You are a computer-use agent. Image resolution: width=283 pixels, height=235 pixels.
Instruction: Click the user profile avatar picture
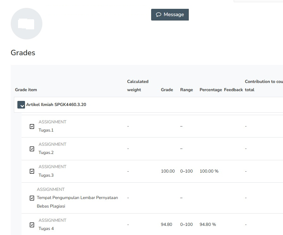pos(27,24)
